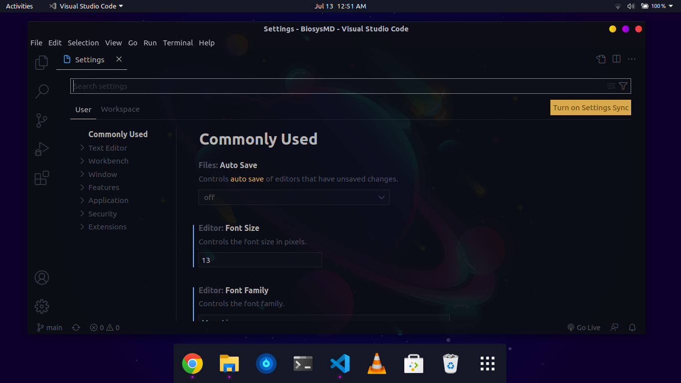Click the Synchronize Changes icon in status bar
The width and height of the screenshot is (681, 383).
[x=76, y=328]
